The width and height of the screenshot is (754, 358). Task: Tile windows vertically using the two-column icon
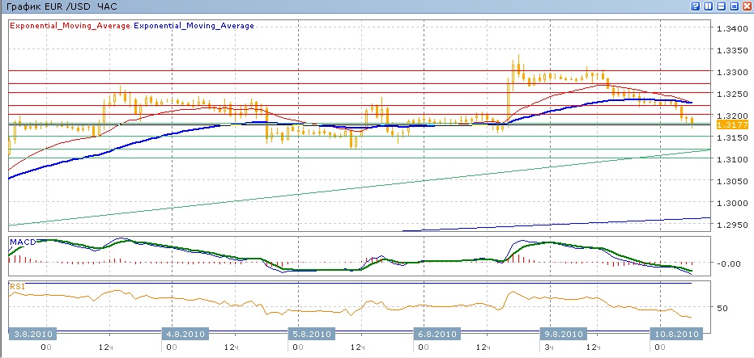[x=709, y=6]
